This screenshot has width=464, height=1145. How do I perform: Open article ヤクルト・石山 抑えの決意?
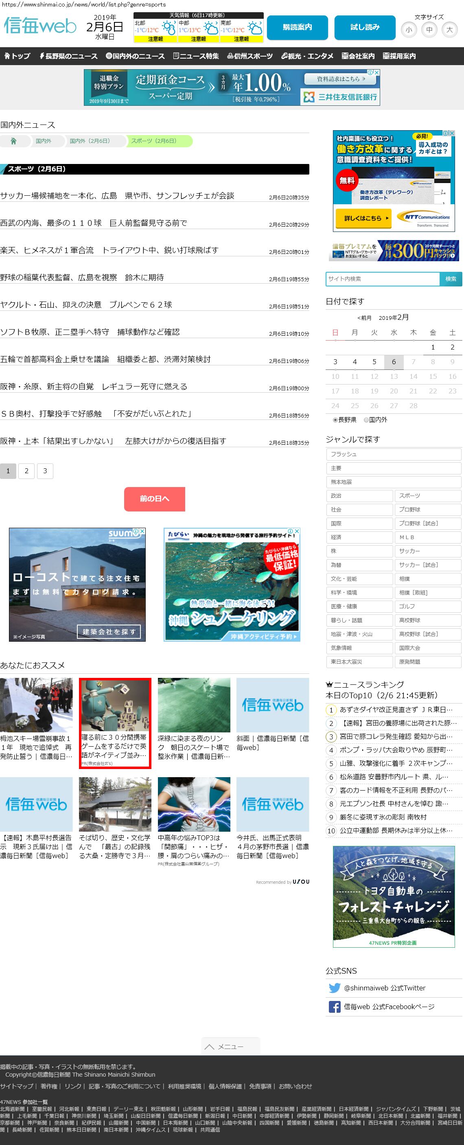(86, 304)
